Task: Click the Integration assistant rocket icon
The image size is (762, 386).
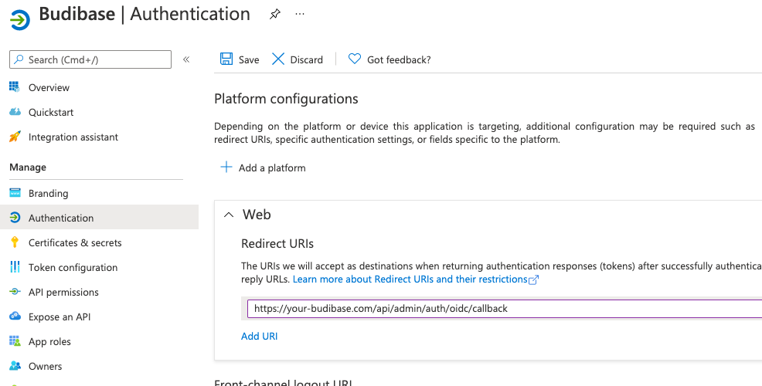Action: (15, 137)
